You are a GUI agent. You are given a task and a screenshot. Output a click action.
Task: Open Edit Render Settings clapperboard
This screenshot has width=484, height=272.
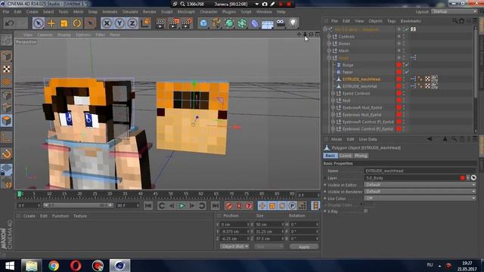click(187, 23)
